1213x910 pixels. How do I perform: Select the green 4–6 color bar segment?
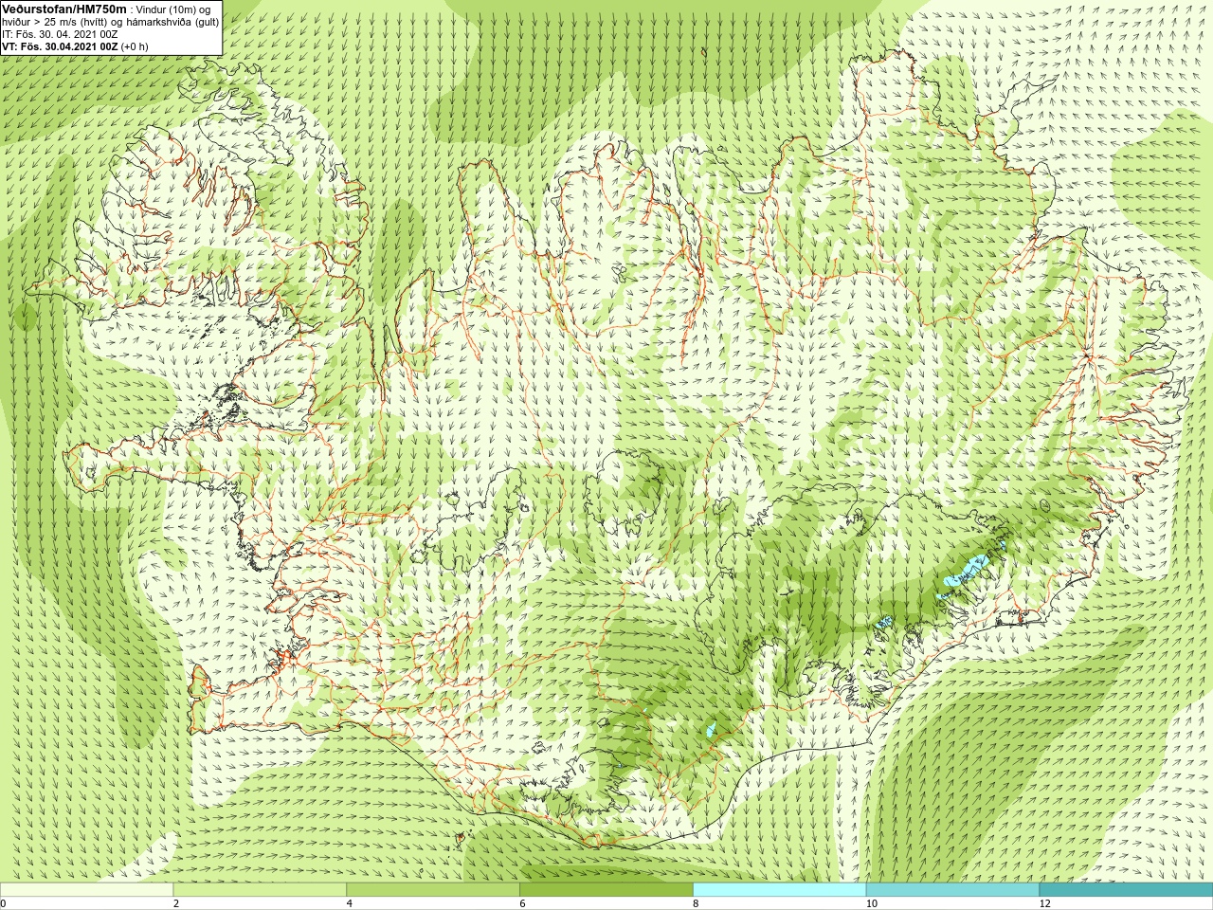pyautogui.click(x=433, y=890)
